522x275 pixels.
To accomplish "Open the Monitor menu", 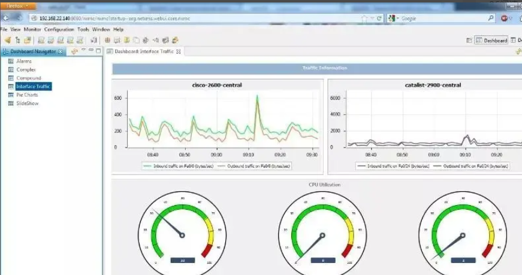I will [32, 29].
